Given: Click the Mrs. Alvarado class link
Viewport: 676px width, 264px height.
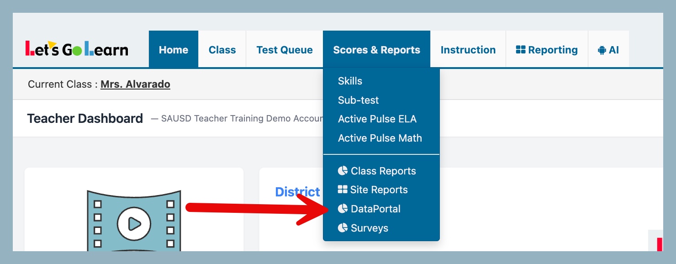Looking at the screenshot, I should tap(135, 84).
